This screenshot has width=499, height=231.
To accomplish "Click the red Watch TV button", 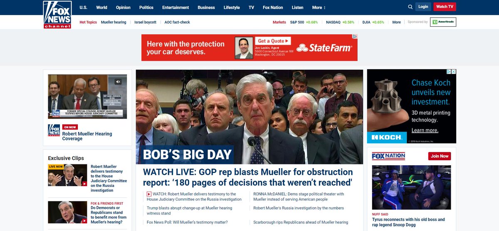I will (445, 7).
